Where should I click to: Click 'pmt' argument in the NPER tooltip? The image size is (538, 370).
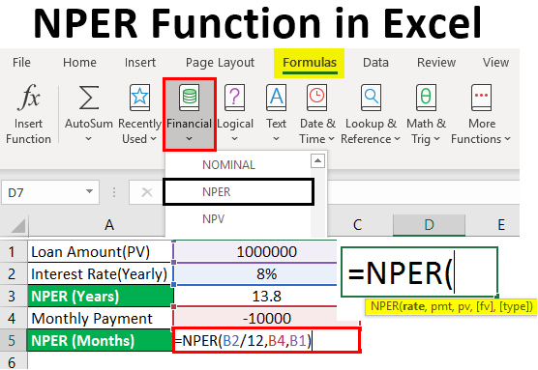(441, 306)
